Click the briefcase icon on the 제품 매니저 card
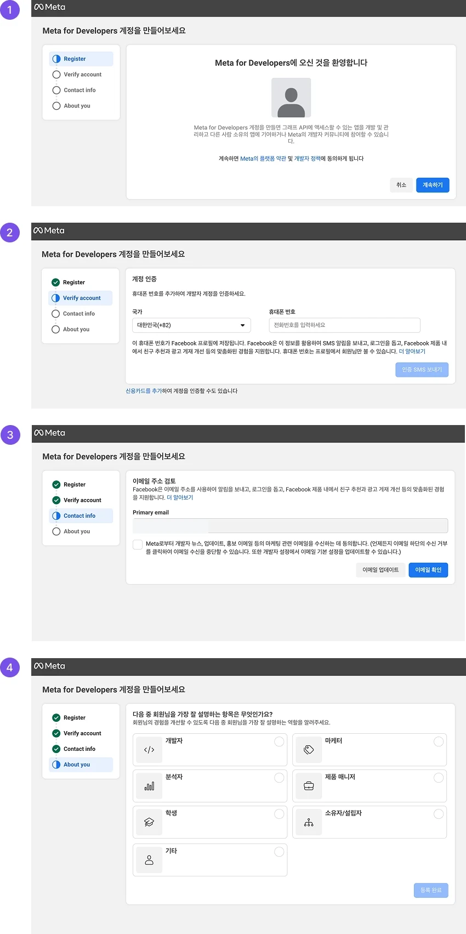This screenshot has width=466, height=934. click(309, 786)
